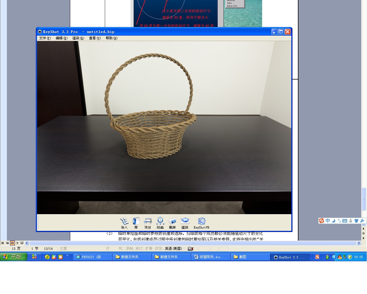Expand quick launch overflow chevron in taskbar
The image size is (367, 294).
pos(67,256)
